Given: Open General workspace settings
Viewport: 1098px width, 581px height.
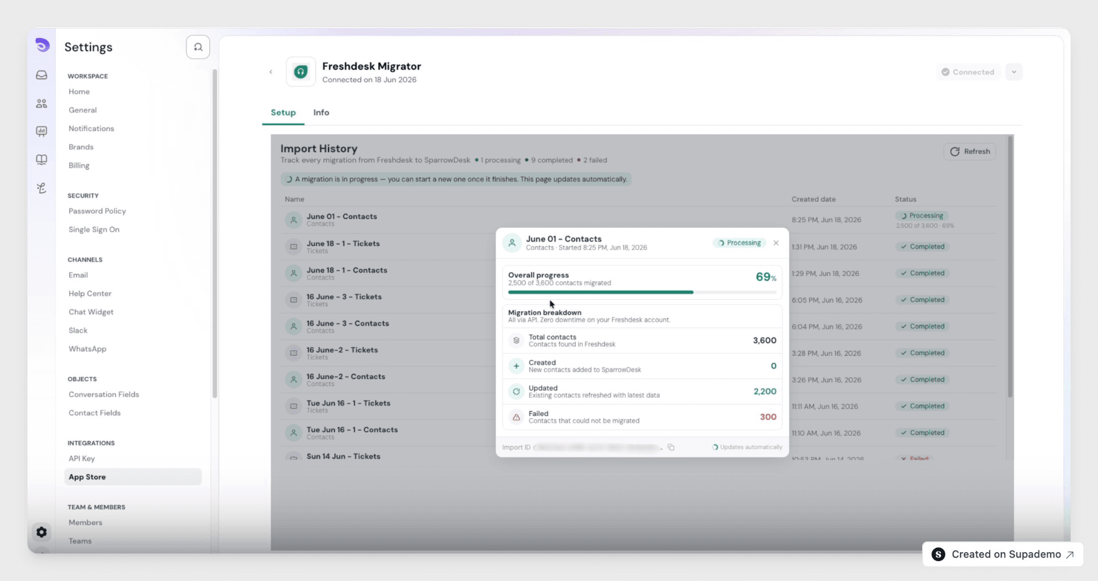Looking at the screenshot, I should point(83,110).
